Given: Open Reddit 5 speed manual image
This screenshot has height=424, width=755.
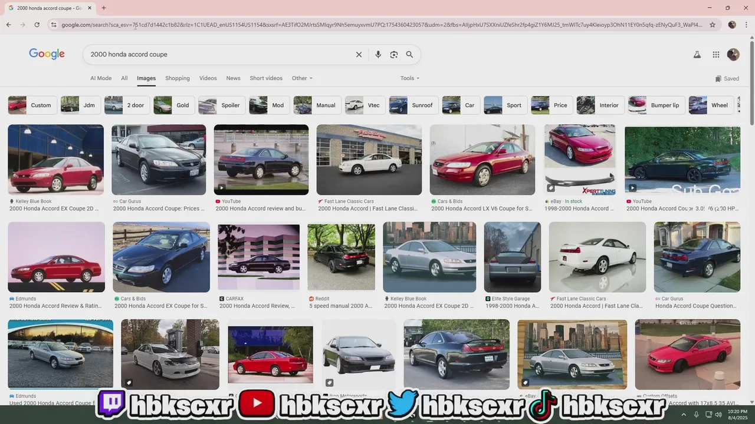Looking at the screenshot, I should 341,257.
